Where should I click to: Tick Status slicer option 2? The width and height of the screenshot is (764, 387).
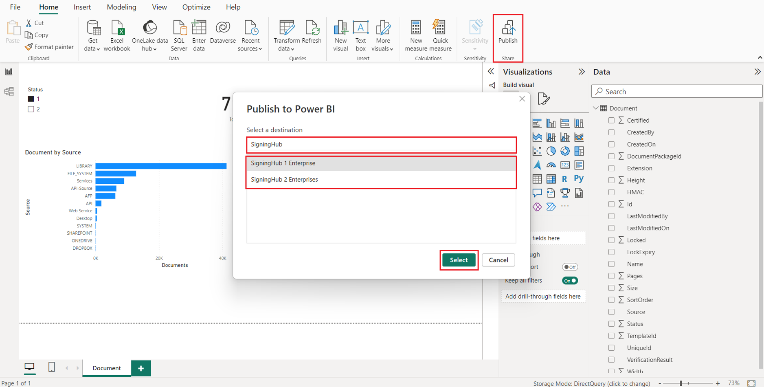pyautogui.click(x=31, y=109)
